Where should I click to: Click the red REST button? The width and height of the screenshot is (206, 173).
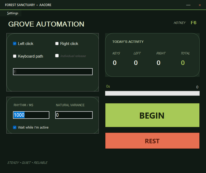[x=152, y=141]
